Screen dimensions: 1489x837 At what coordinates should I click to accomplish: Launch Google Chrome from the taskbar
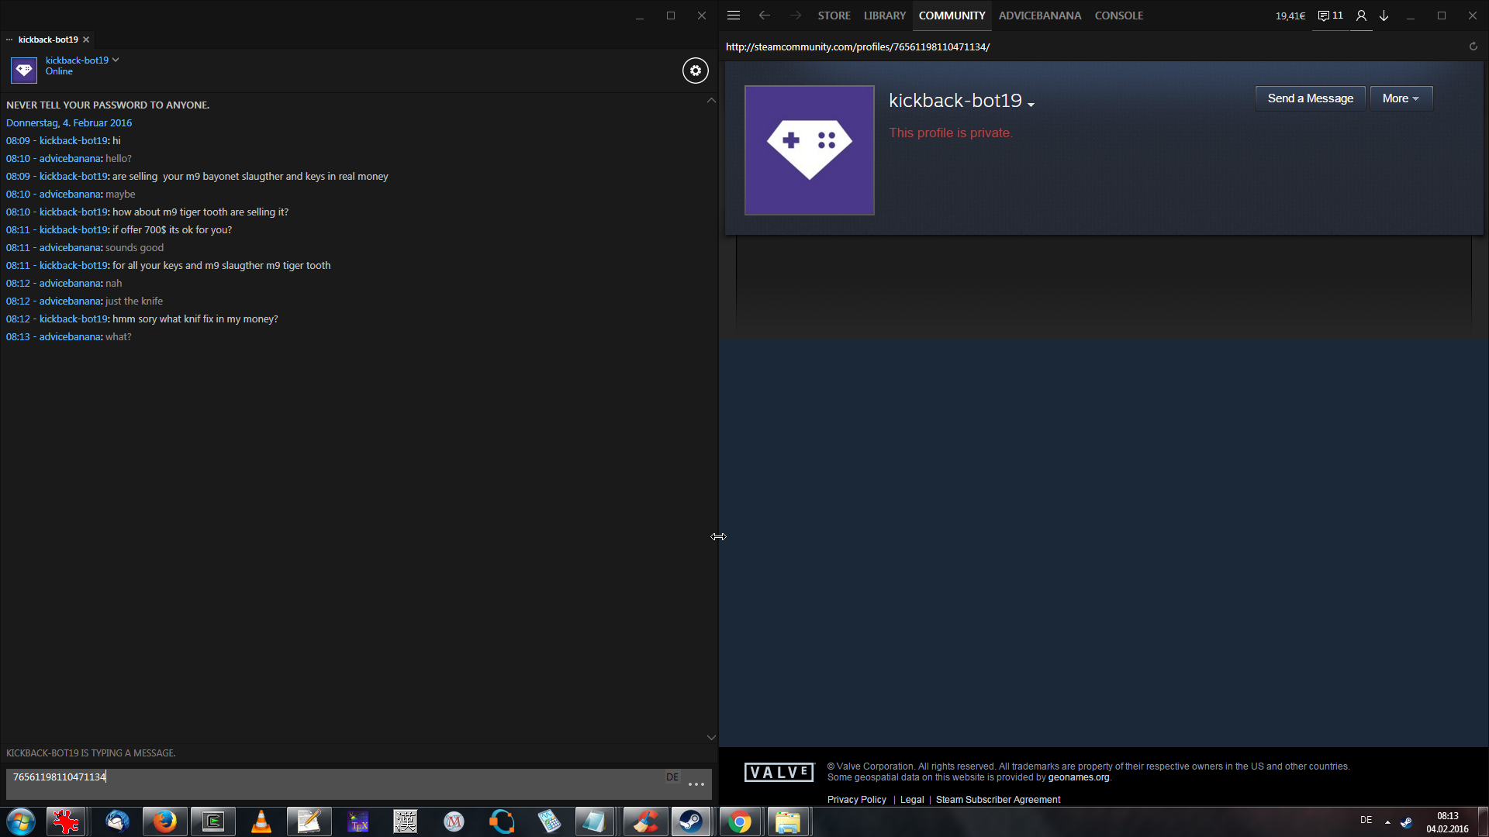coord(739,821)
